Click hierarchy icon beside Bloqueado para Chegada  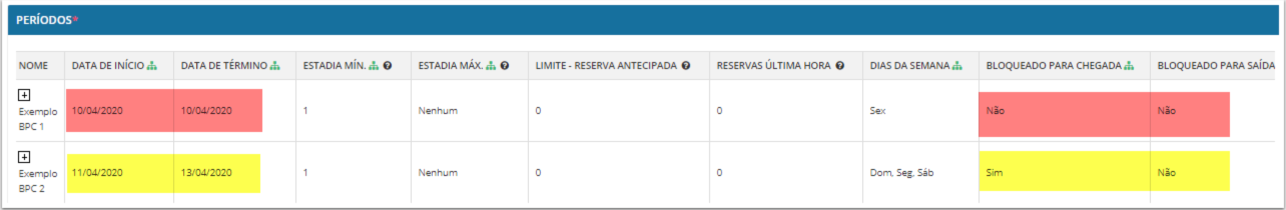tap(1129, 65)
